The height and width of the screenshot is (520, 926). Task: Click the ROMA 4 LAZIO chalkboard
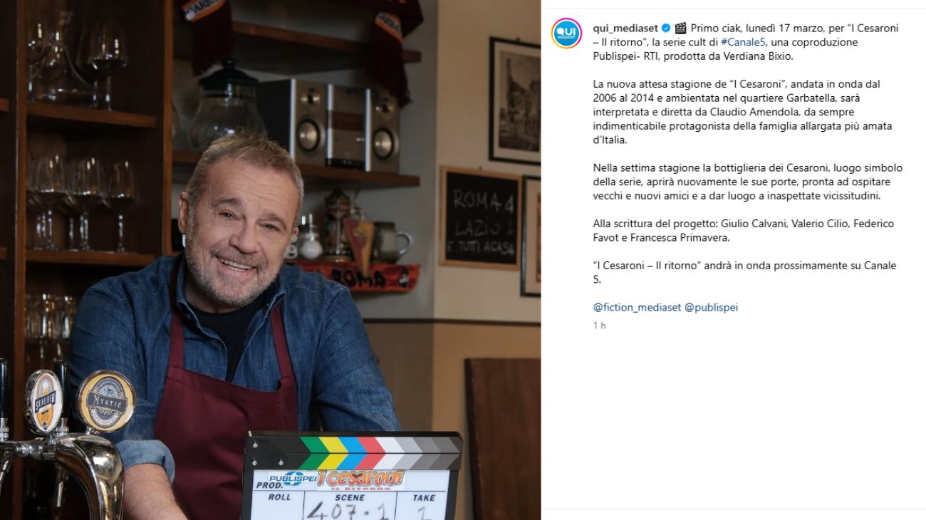(482, 217)
